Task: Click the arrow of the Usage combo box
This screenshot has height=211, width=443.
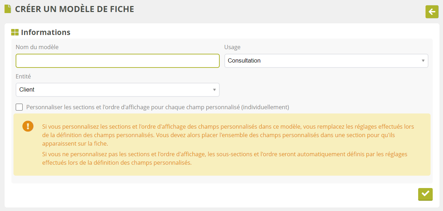Action: [x=423, y=61]
